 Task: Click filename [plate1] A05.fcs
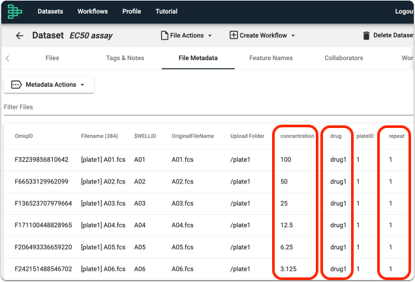pyautogui.click(x=103, y=247)
